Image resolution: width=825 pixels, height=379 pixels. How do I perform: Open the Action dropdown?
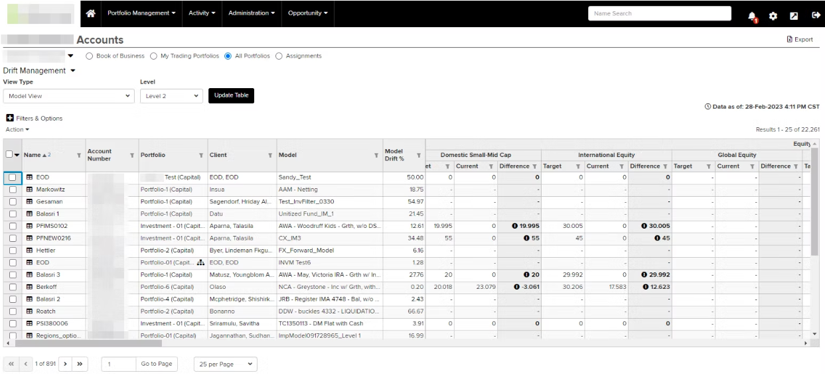click(17, 129)
